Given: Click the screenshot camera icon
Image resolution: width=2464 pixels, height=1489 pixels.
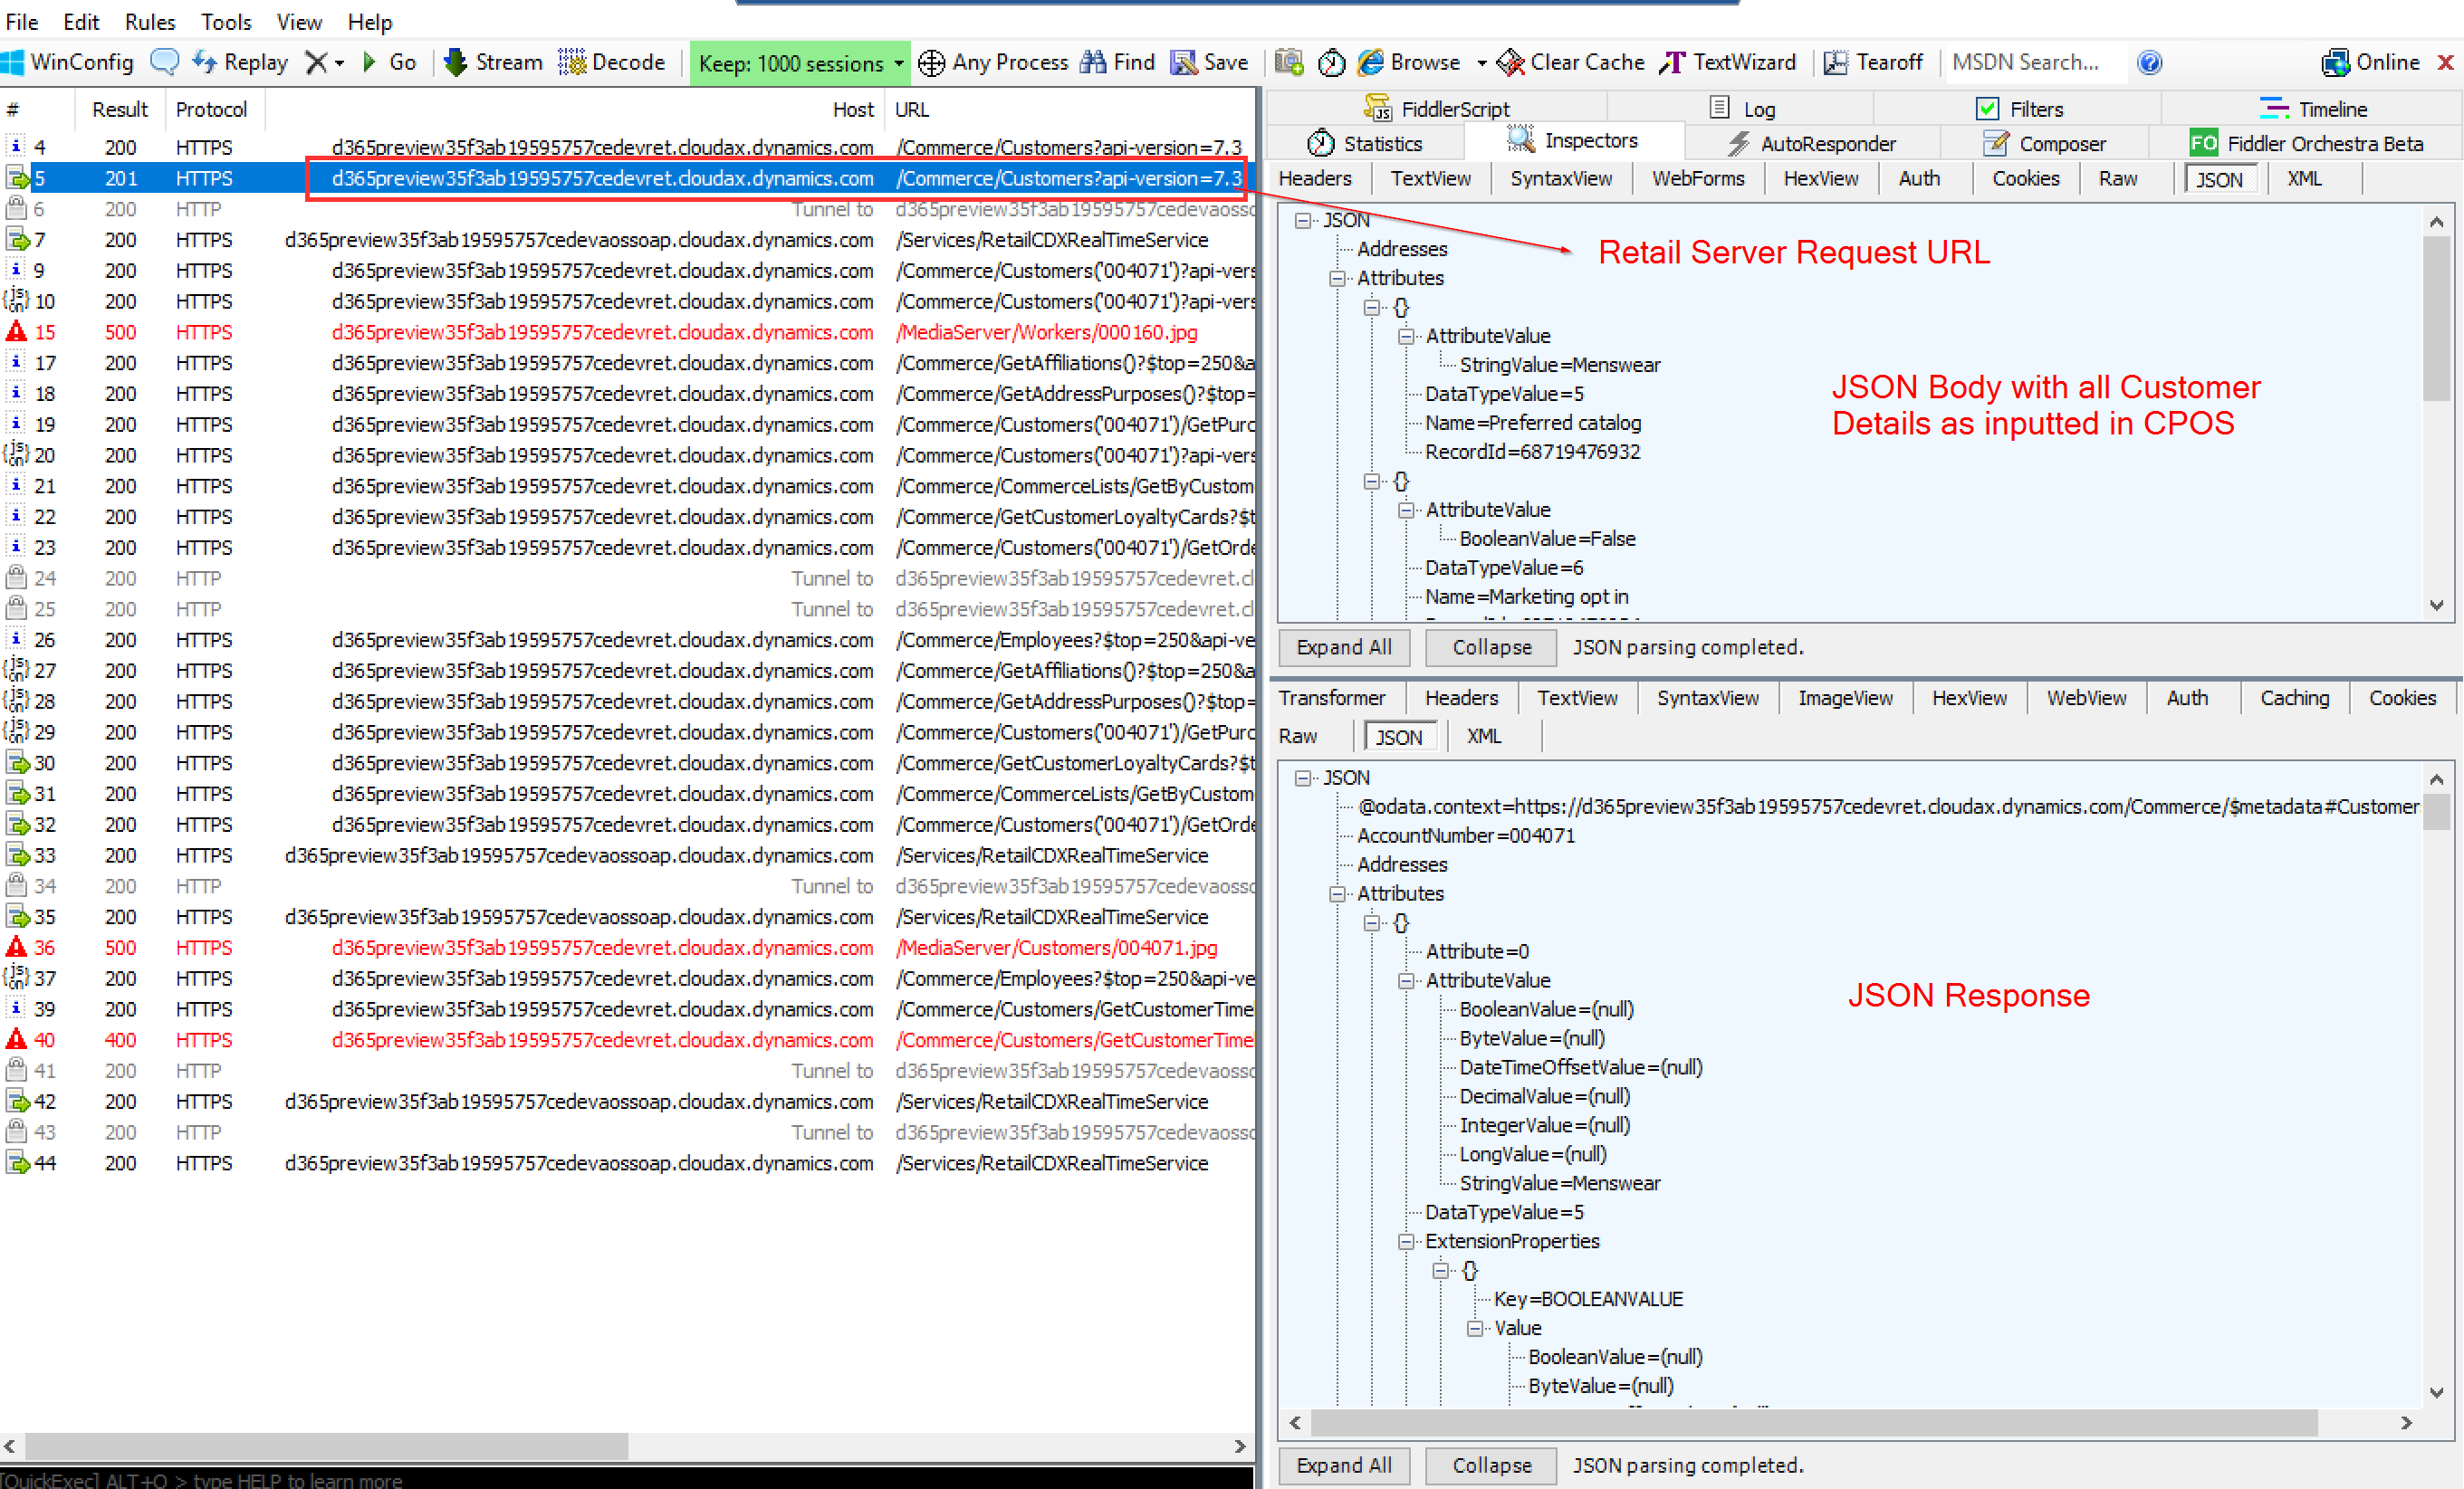Looking at the screenshot, I should [x=1289, y=62].
